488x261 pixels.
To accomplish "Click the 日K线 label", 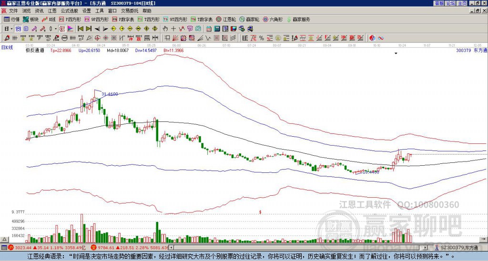I will click(7, 47).
